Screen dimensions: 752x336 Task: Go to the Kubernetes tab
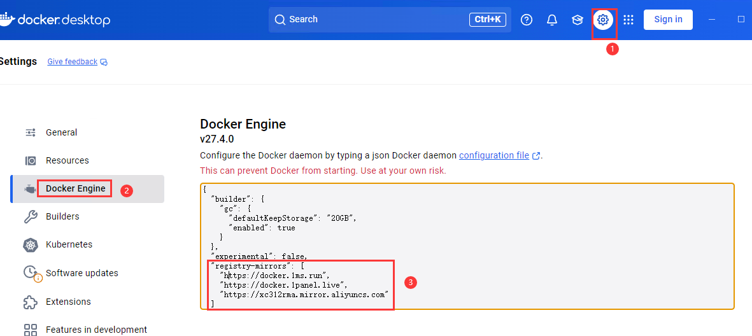coord(87,244)
